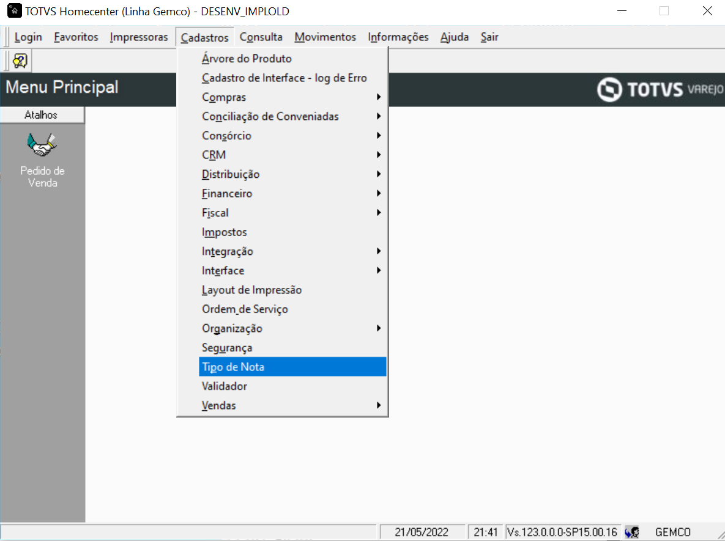Close the Cadastros menu in the menu bar
The width and height of the screenshot is (725, 541).
(x=205, y=37)
